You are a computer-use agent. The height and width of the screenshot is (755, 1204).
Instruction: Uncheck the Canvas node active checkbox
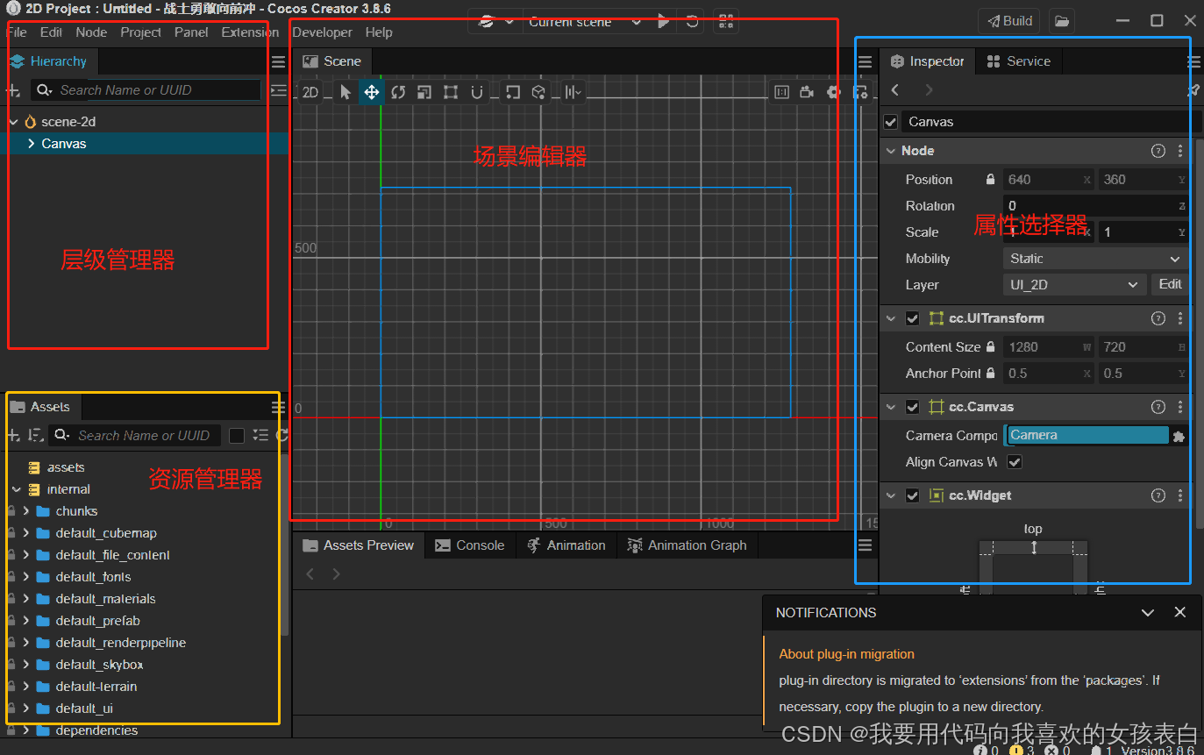click(890, 122)
